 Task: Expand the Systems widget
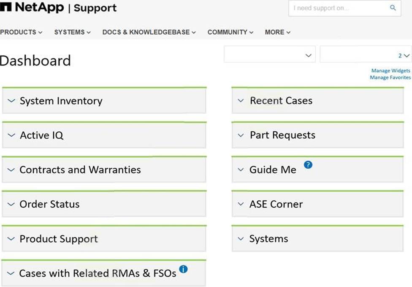point(241,239)
